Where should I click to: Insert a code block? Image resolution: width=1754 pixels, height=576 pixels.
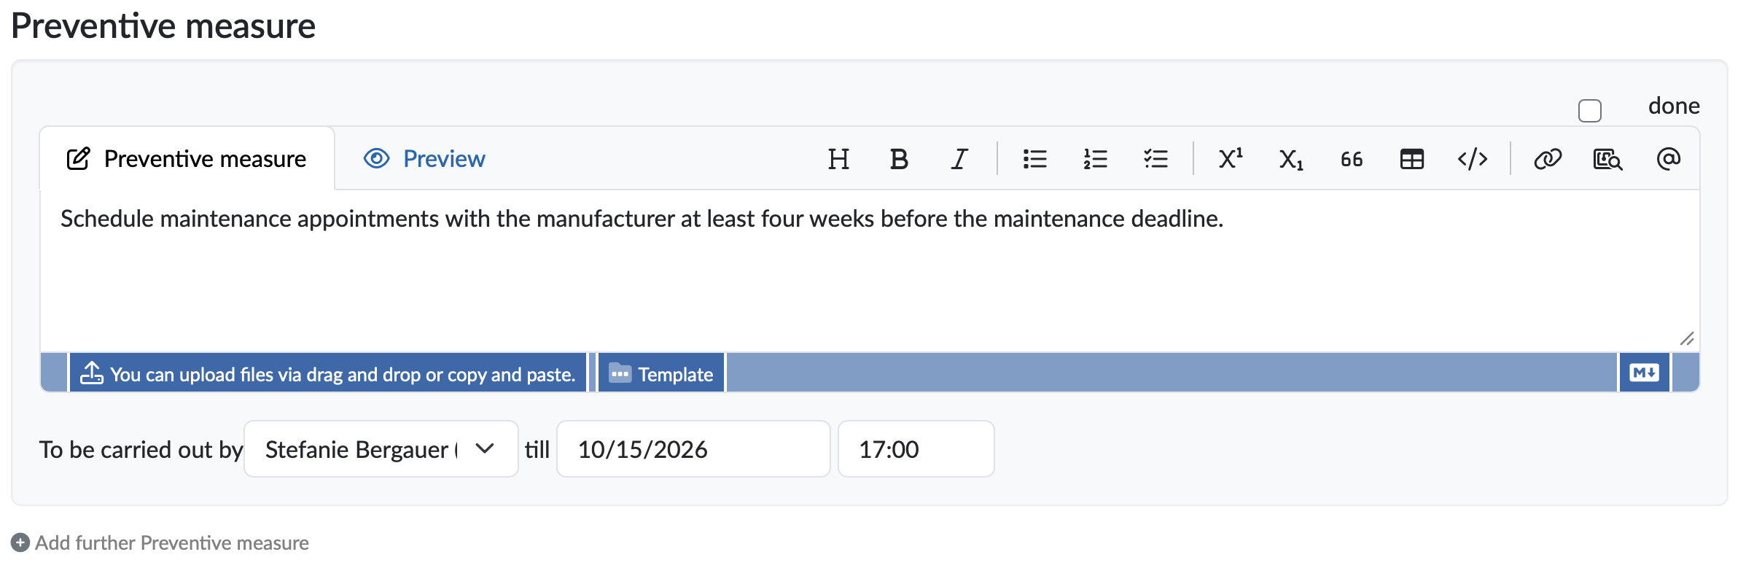pyautogui.click(x=1473, y=159)
